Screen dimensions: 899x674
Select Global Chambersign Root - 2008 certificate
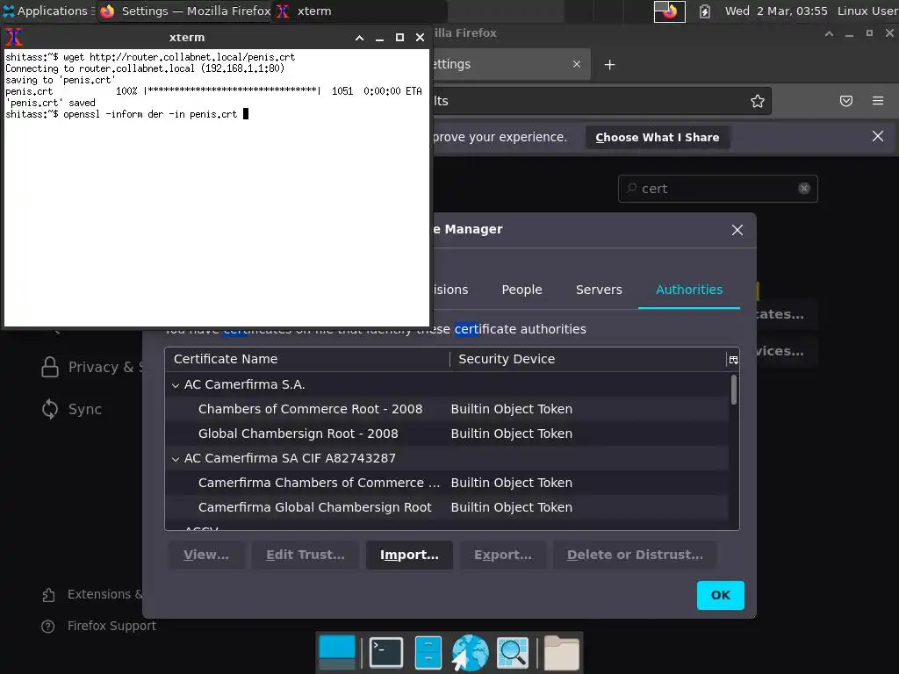(x=447, y=434)
